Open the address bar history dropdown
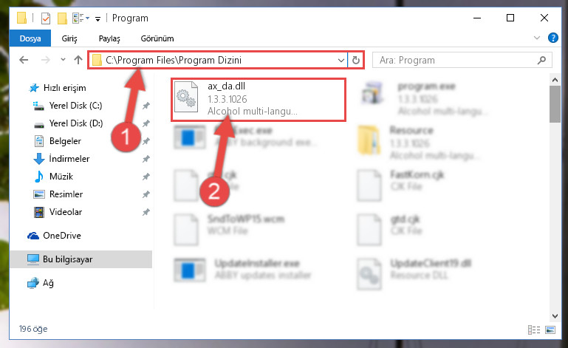 pos(341,60)
